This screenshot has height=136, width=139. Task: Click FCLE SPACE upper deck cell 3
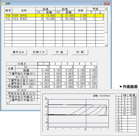coord(100,19)
